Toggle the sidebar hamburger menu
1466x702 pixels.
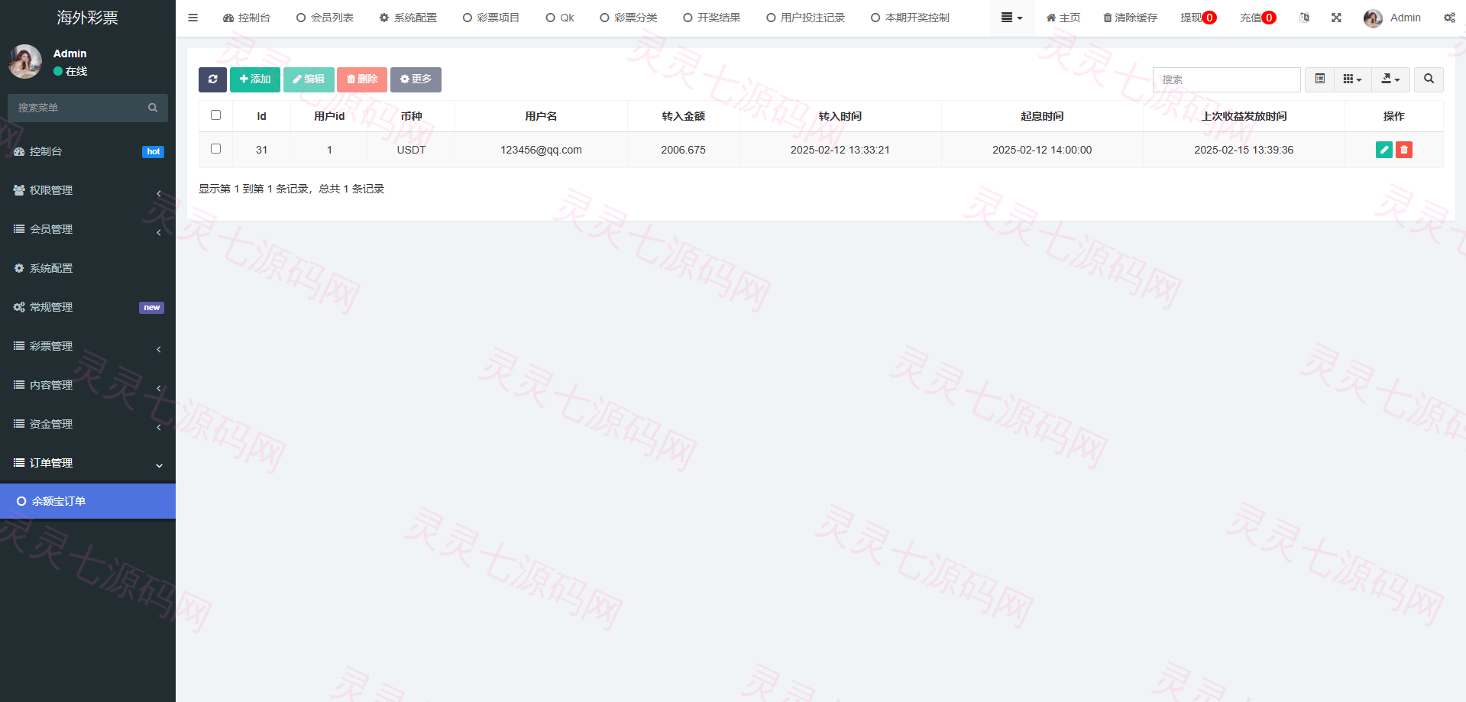click(x=193, y=18)
